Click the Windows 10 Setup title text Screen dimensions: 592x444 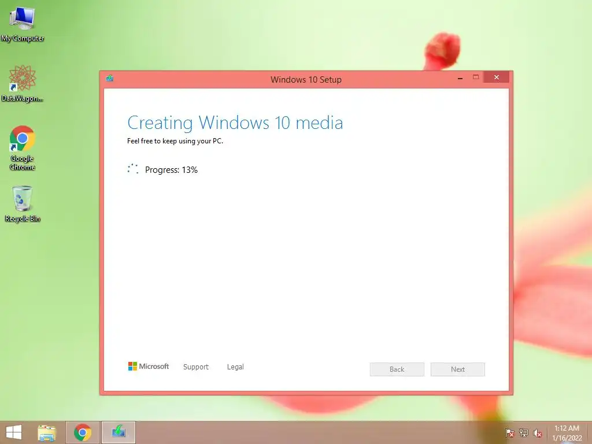(306, 79)
